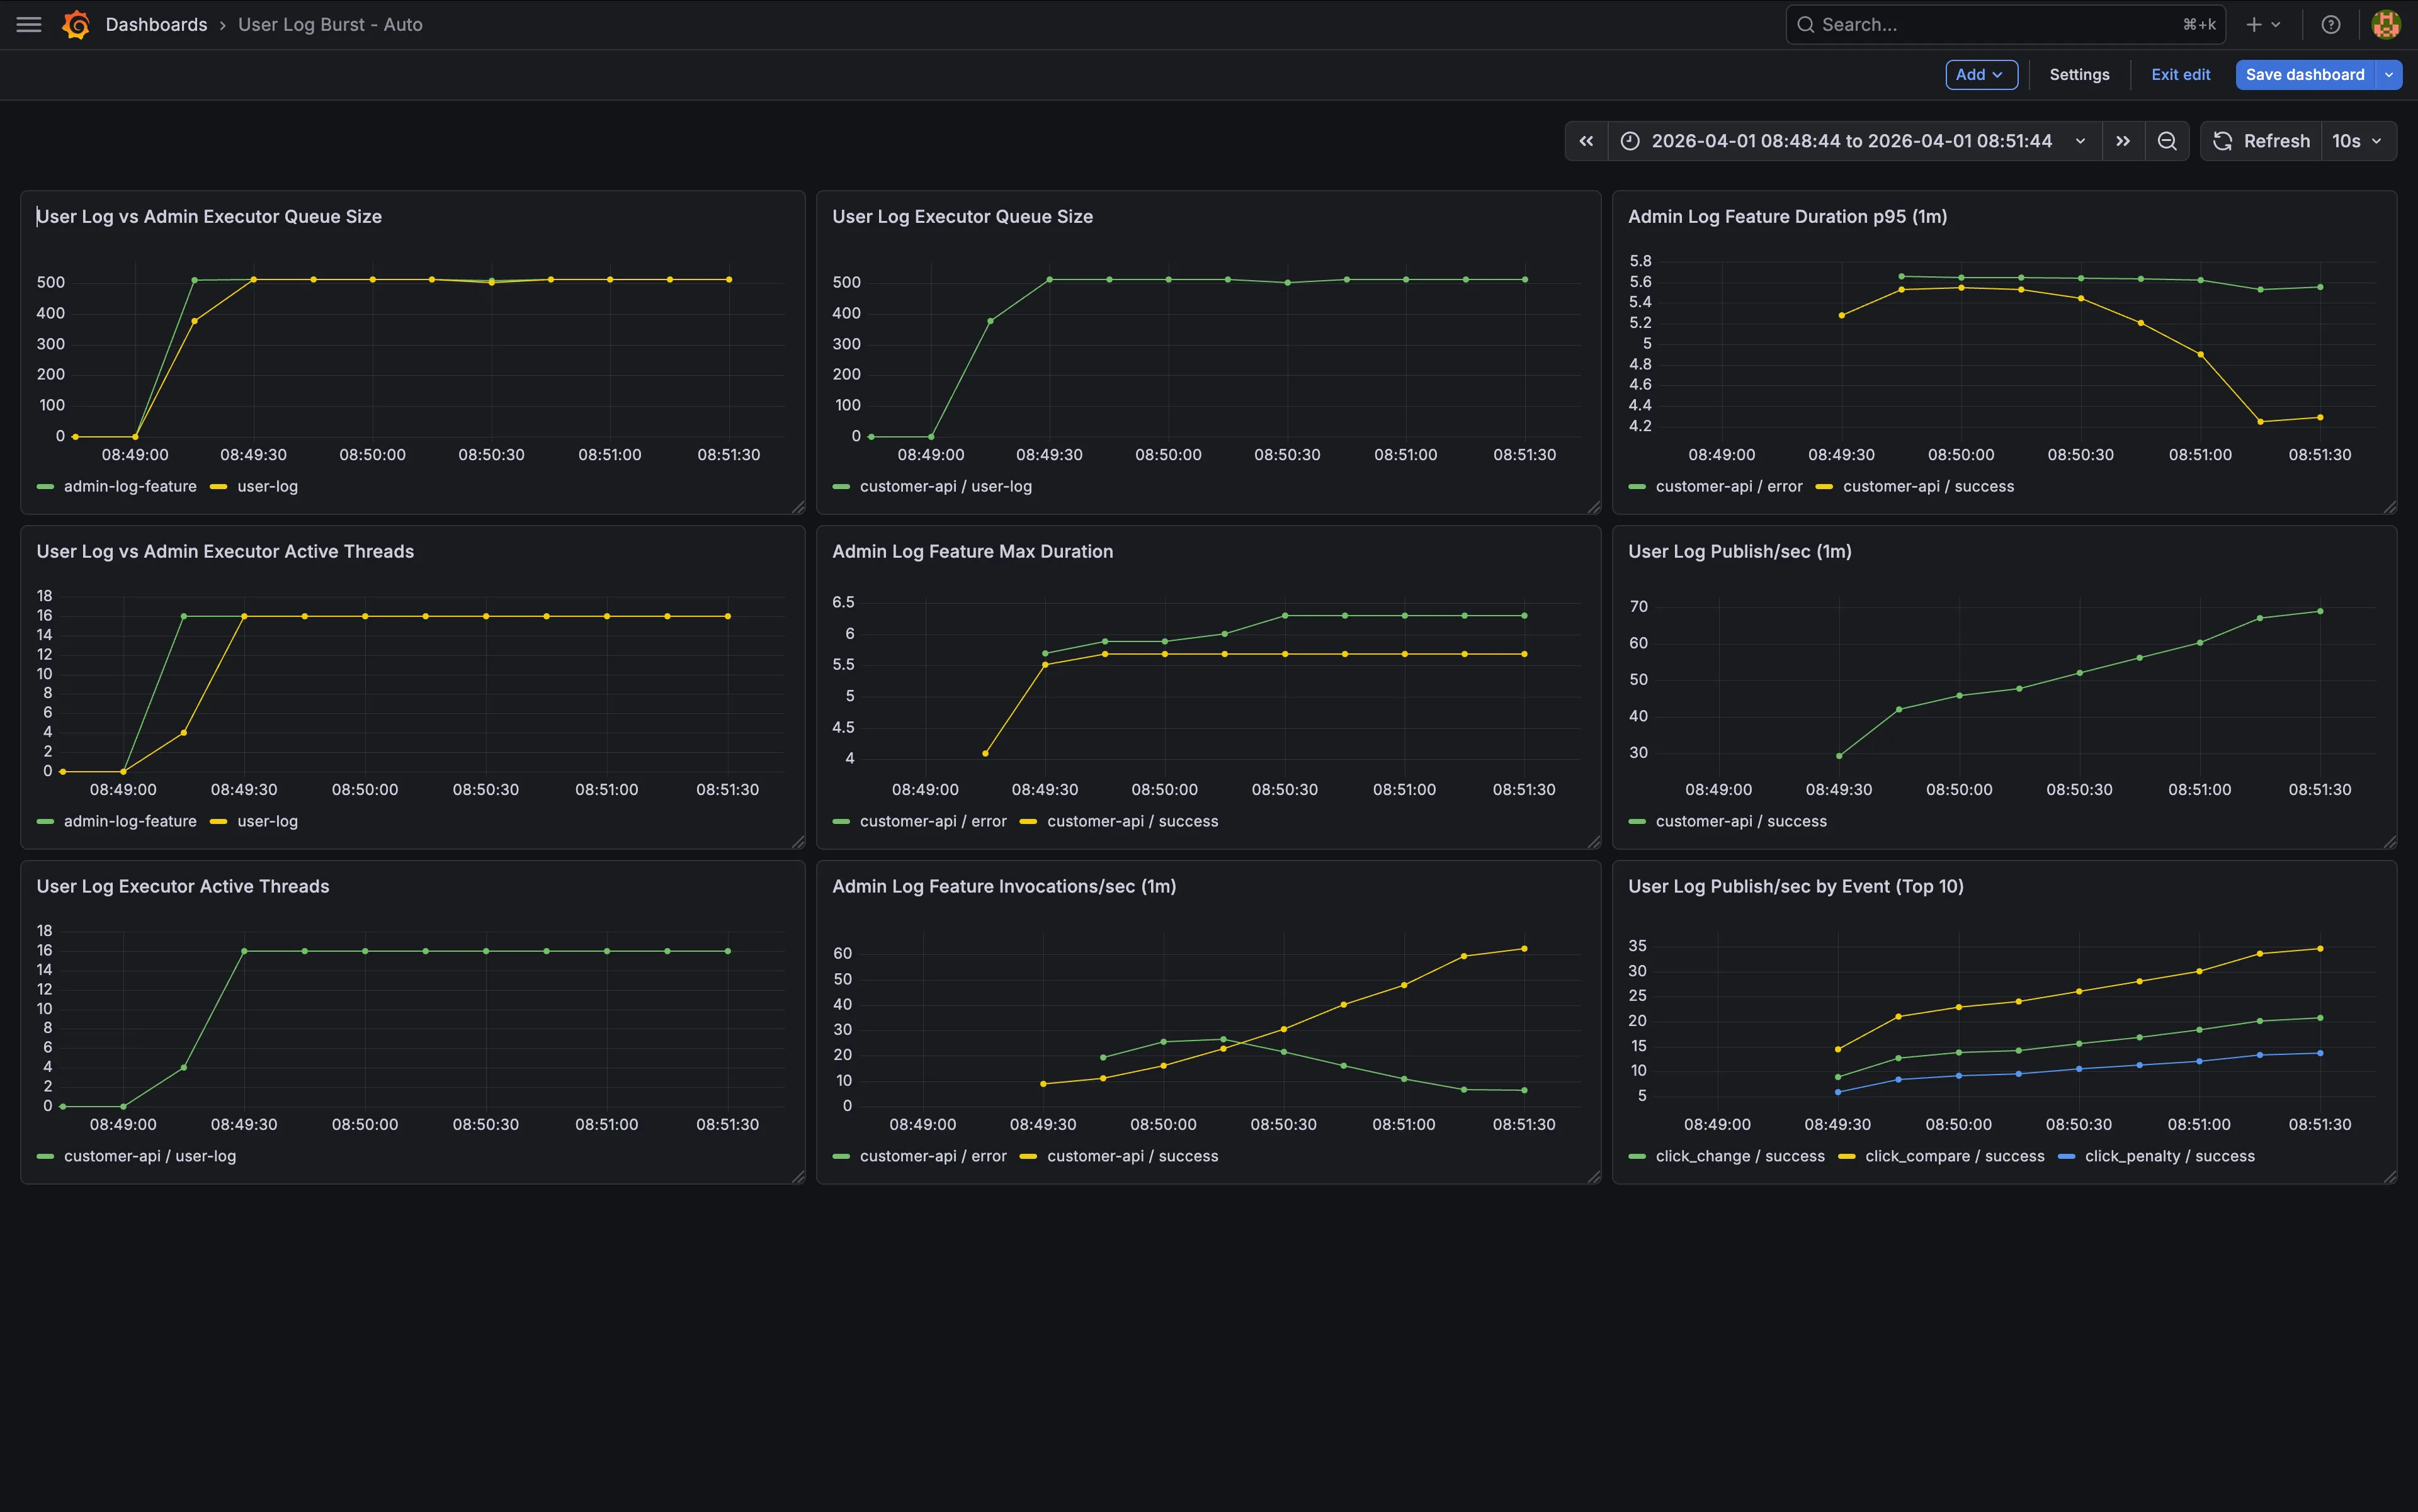
Task: Open the hamburger navigation menu
Action: [29, 25]
